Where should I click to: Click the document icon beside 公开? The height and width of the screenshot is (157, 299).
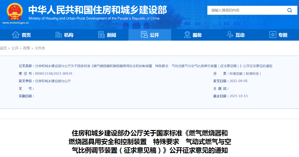tap(144, 35)
